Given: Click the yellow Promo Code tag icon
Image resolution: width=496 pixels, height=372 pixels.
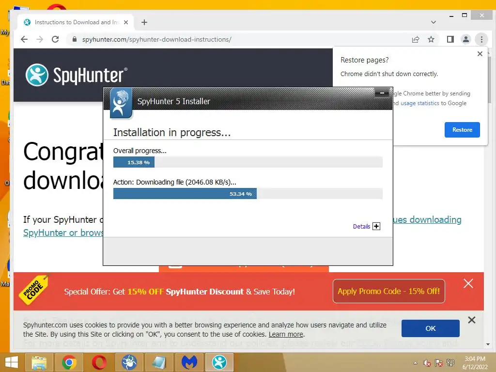Looking at the screenshot, I should pyautogui.click(x=34, y=290).
